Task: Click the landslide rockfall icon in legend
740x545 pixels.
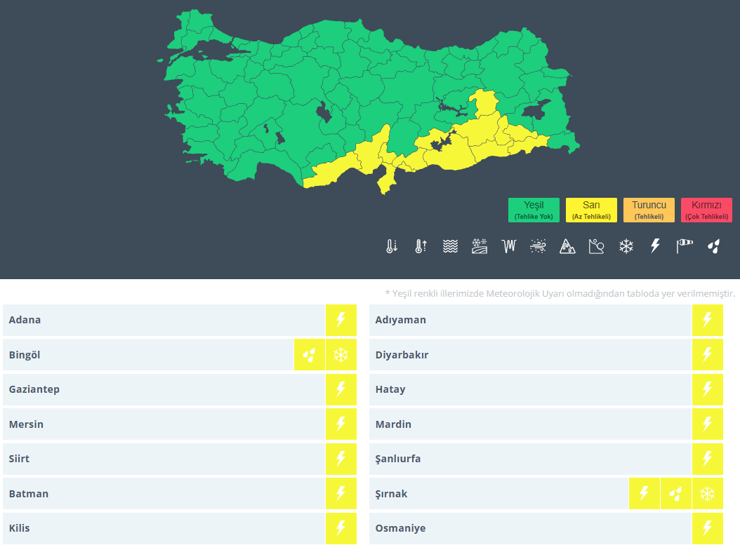Action: (x=596, y=246)
